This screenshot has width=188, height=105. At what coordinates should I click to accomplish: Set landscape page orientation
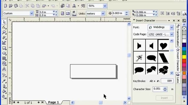pos(68,13)
